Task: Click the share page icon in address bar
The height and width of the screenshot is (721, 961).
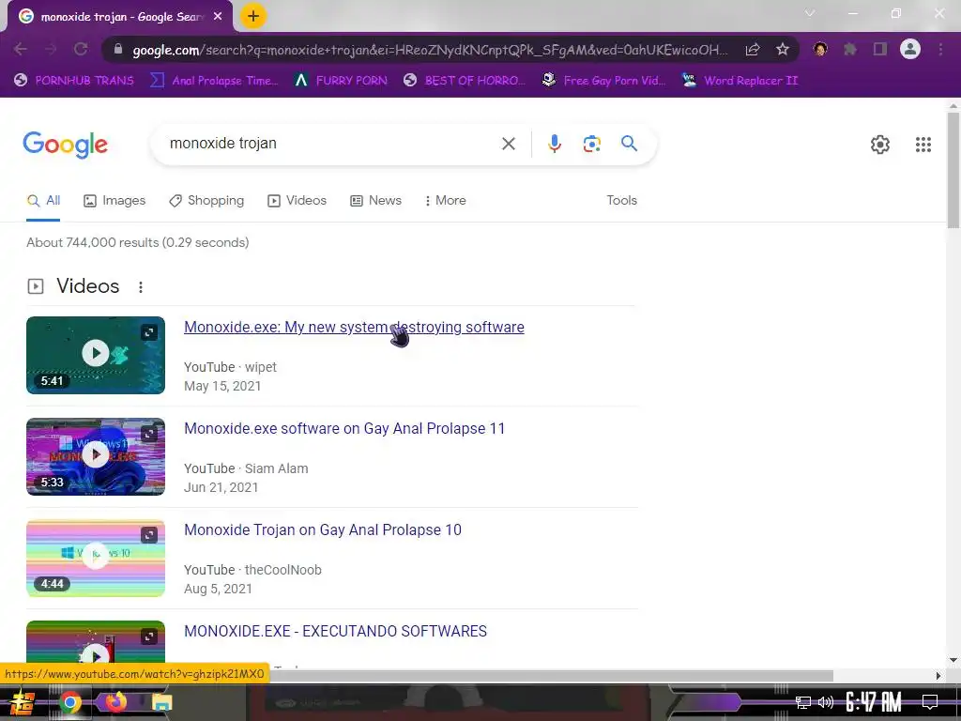Action: coord(753,49)
